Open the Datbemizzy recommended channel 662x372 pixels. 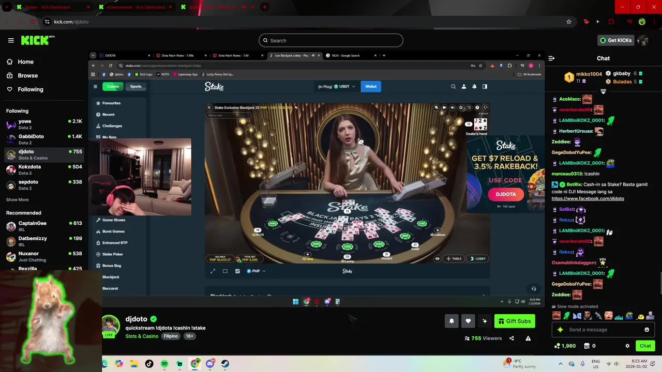44,241
